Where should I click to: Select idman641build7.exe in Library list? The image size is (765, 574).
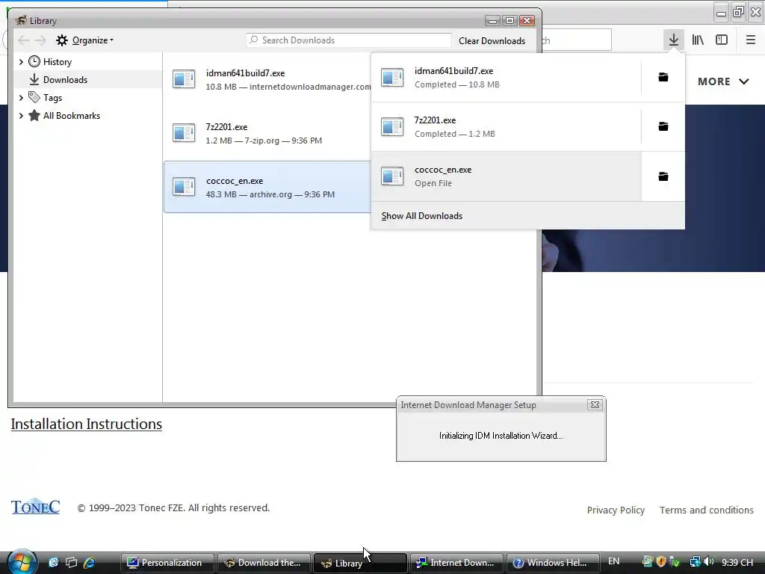point(267,79)
